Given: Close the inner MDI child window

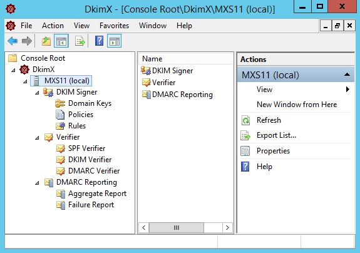Looking at the screenshot, I should (x=349, y=26).
